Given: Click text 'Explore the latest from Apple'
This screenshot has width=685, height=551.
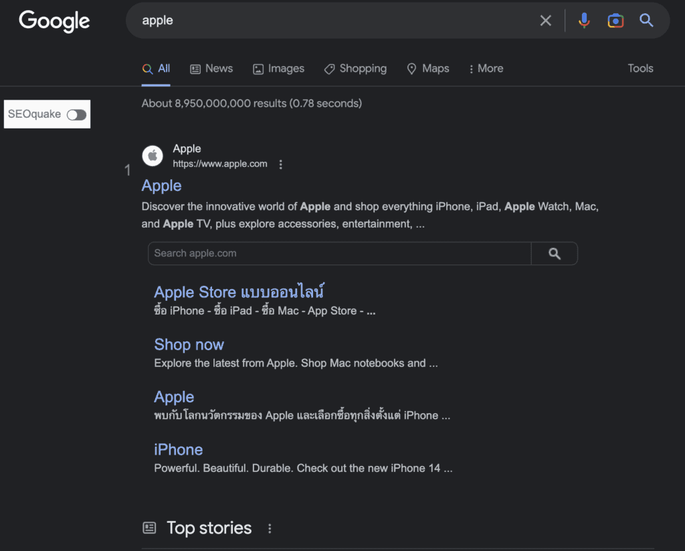Looking at the screenshot, I should [226, 364].
